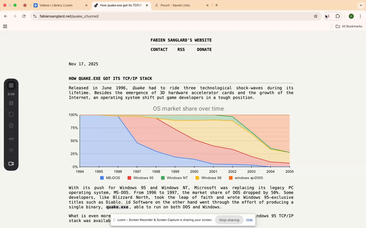Stop recording with Loom stop button
This screenshot has width=366, height=228.
coord(11,85)
